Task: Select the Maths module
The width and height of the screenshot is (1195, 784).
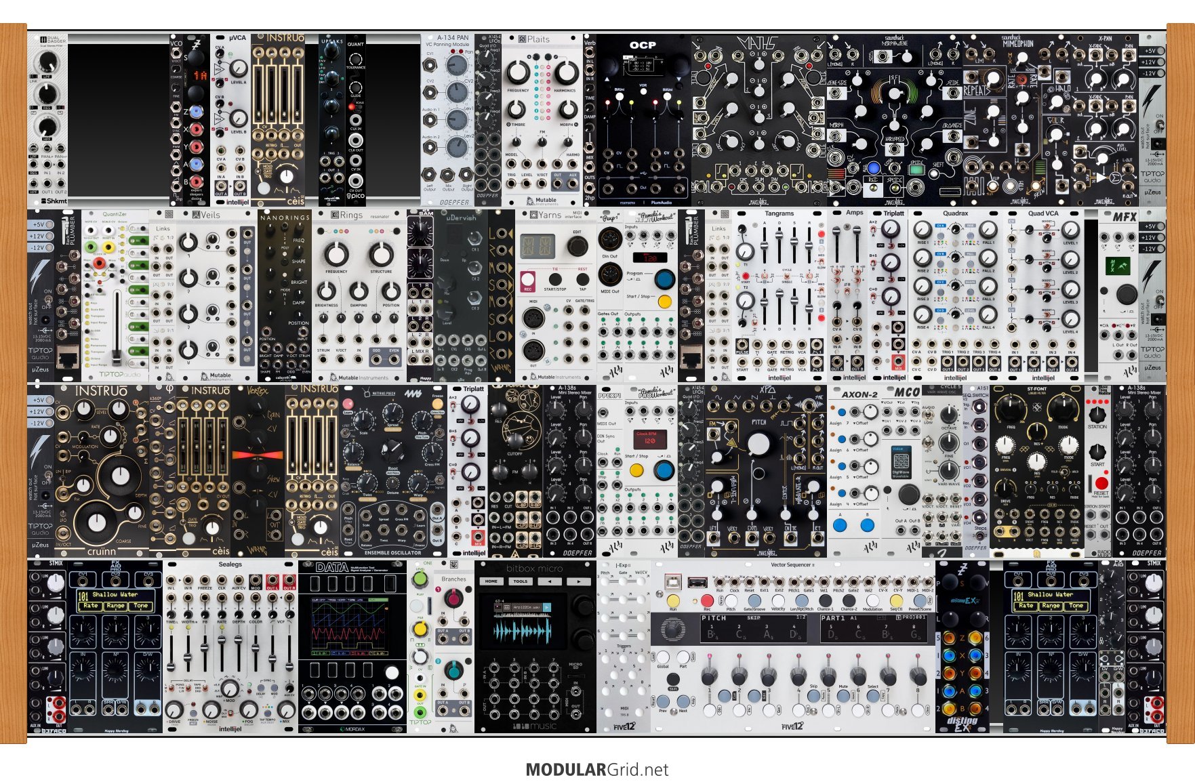Action: [x=758, y=120]
